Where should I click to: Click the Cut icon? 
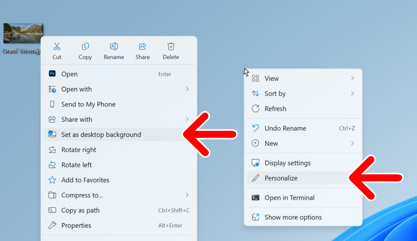[57, 46]
